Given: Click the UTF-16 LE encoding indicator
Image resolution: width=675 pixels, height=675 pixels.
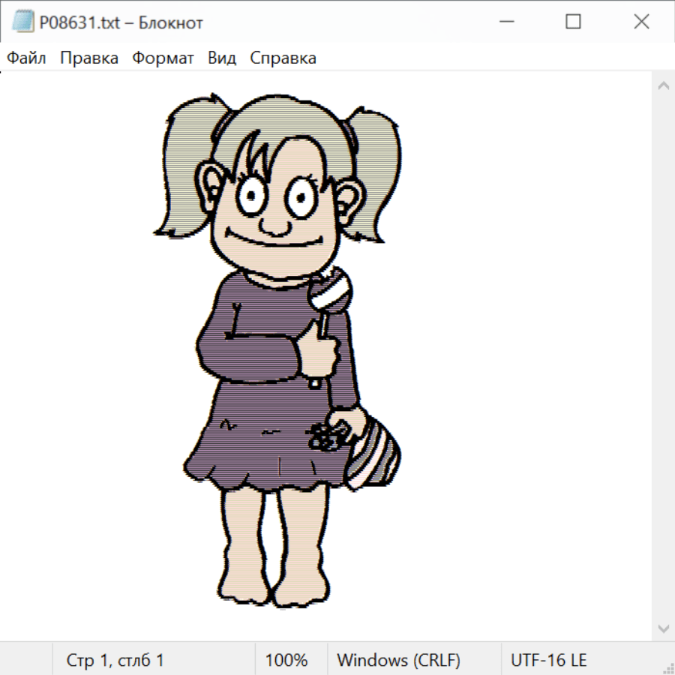Looking at the screenshot, I should click(548, 661).
